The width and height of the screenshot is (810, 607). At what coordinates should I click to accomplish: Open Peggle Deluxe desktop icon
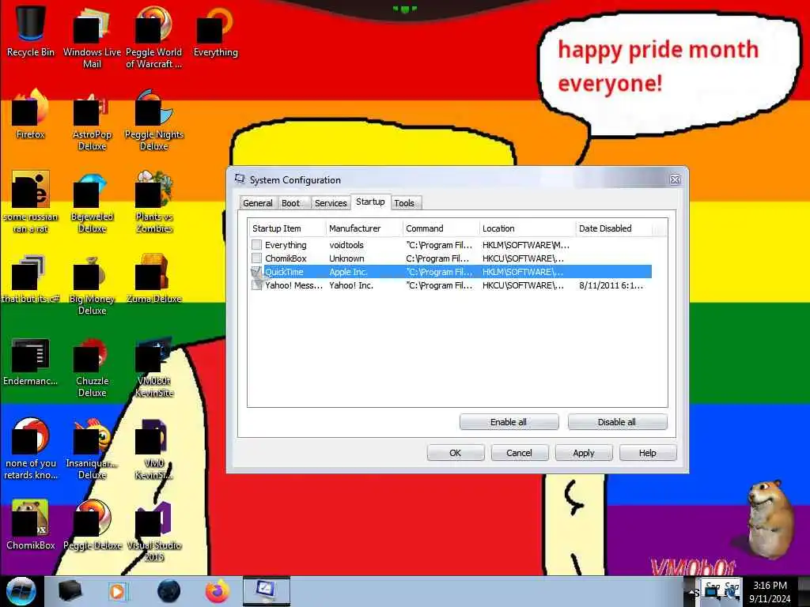(x=92, y=525)
